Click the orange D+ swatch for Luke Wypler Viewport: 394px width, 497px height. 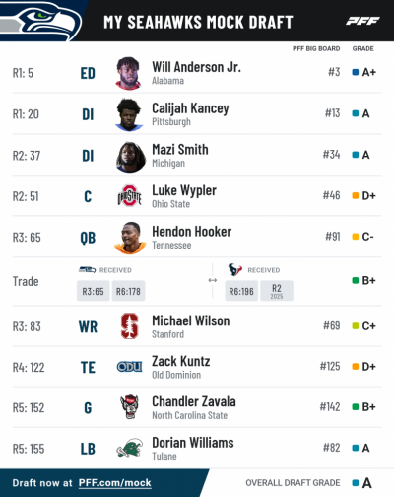point(355,195)
